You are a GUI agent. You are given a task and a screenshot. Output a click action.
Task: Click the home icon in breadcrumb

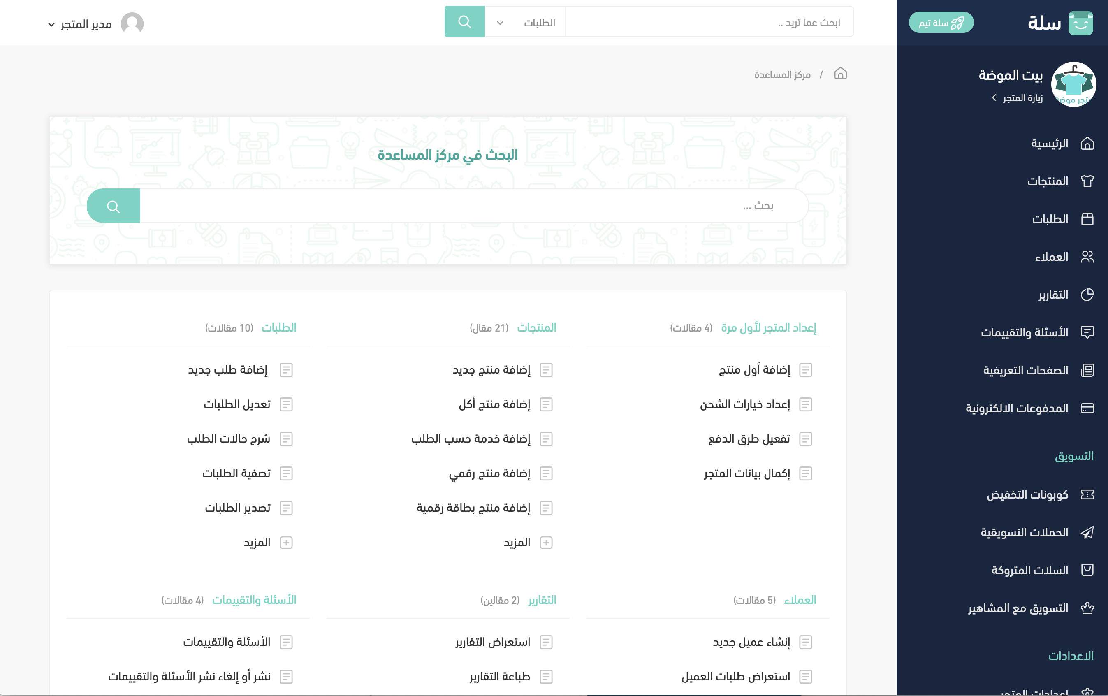point(840,74)
